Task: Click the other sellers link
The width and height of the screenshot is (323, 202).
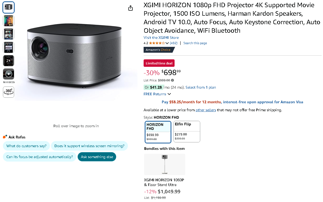Action: pos(206,110)
